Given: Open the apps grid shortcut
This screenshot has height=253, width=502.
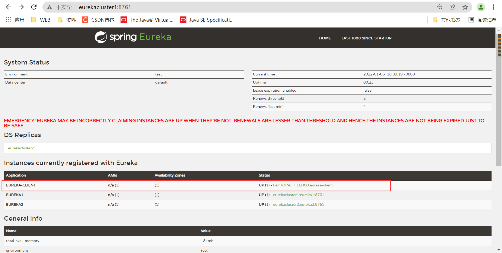Looking at the screenshot, I should [x=15, y=20].
